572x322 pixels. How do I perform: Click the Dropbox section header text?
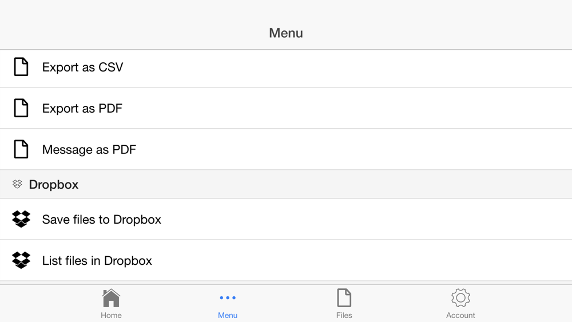point(54,185)
